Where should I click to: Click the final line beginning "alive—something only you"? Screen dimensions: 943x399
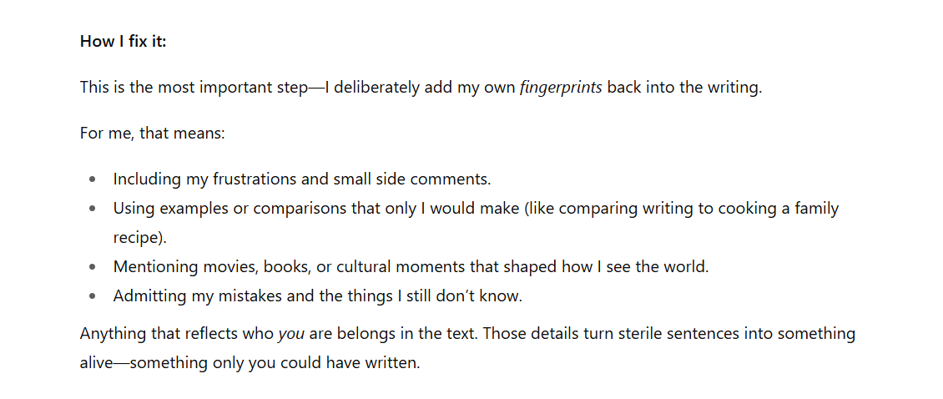(x=250, y=363)
